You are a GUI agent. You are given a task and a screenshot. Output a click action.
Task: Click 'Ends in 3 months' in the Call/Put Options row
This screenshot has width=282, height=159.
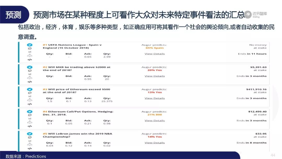252,121
